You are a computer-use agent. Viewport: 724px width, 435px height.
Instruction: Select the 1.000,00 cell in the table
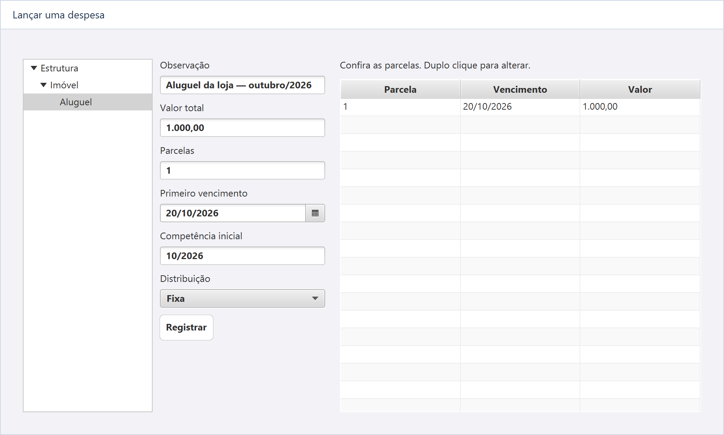(640, 107)
